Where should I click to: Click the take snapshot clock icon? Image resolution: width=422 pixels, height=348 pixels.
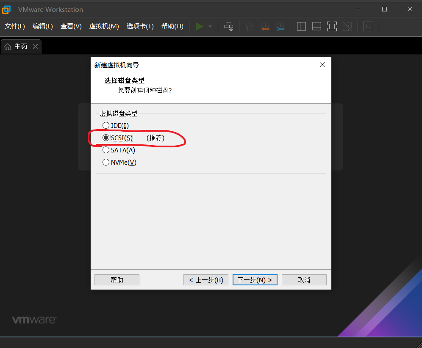click(x=249, y=26)
